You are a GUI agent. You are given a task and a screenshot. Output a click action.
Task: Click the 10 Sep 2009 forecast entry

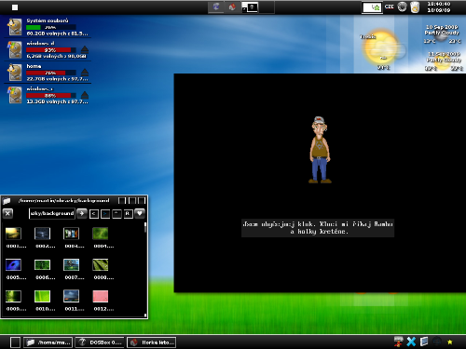[x=442, y=34]
